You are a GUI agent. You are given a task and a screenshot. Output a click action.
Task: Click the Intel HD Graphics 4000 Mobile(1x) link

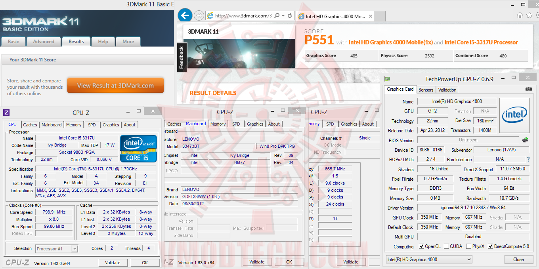click(391, 42)
